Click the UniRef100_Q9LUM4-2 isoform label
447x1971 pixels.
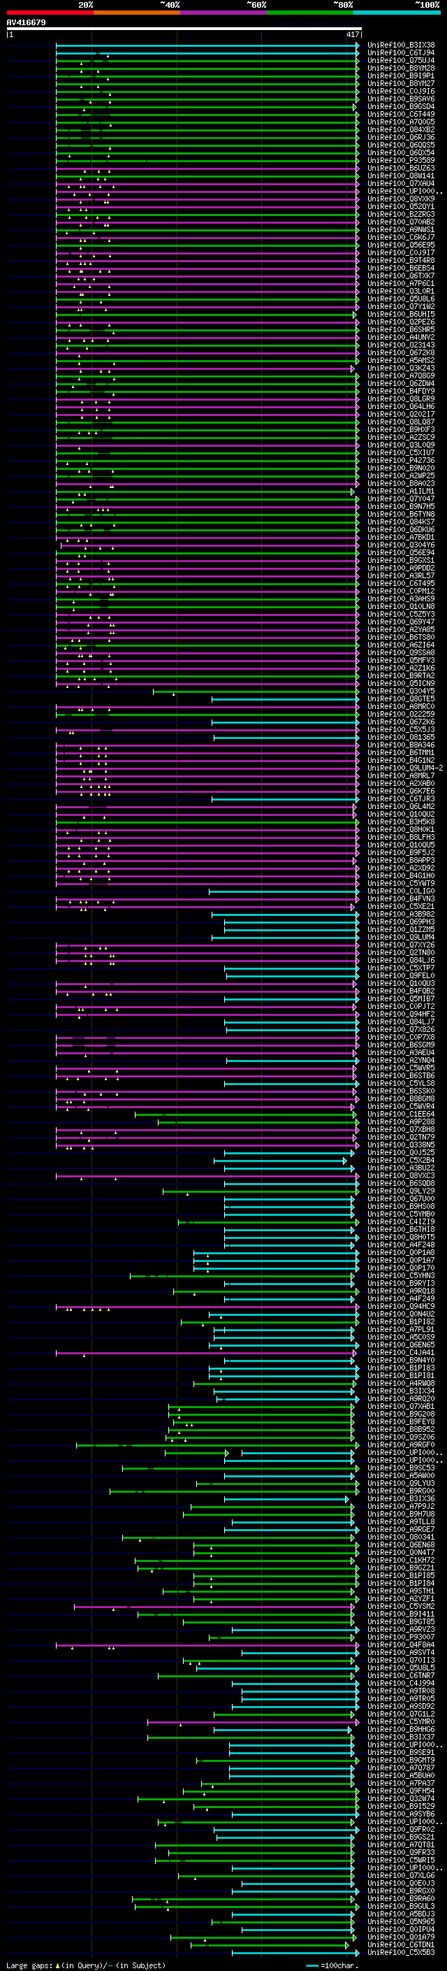pyautogui.click(x=406, y=768)
